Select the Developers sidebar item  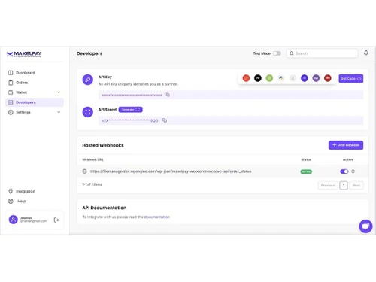click(35, 102)
